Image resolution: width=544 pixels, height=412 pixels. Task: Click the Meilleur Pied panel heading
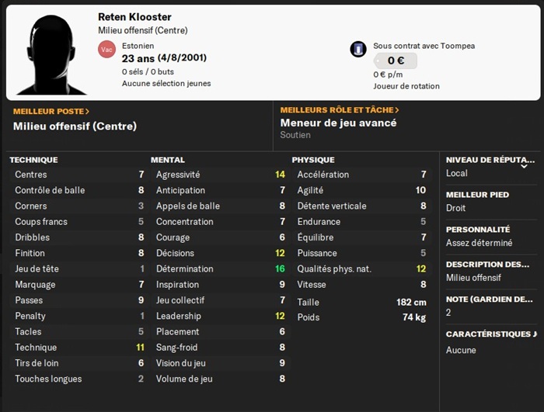477,195
